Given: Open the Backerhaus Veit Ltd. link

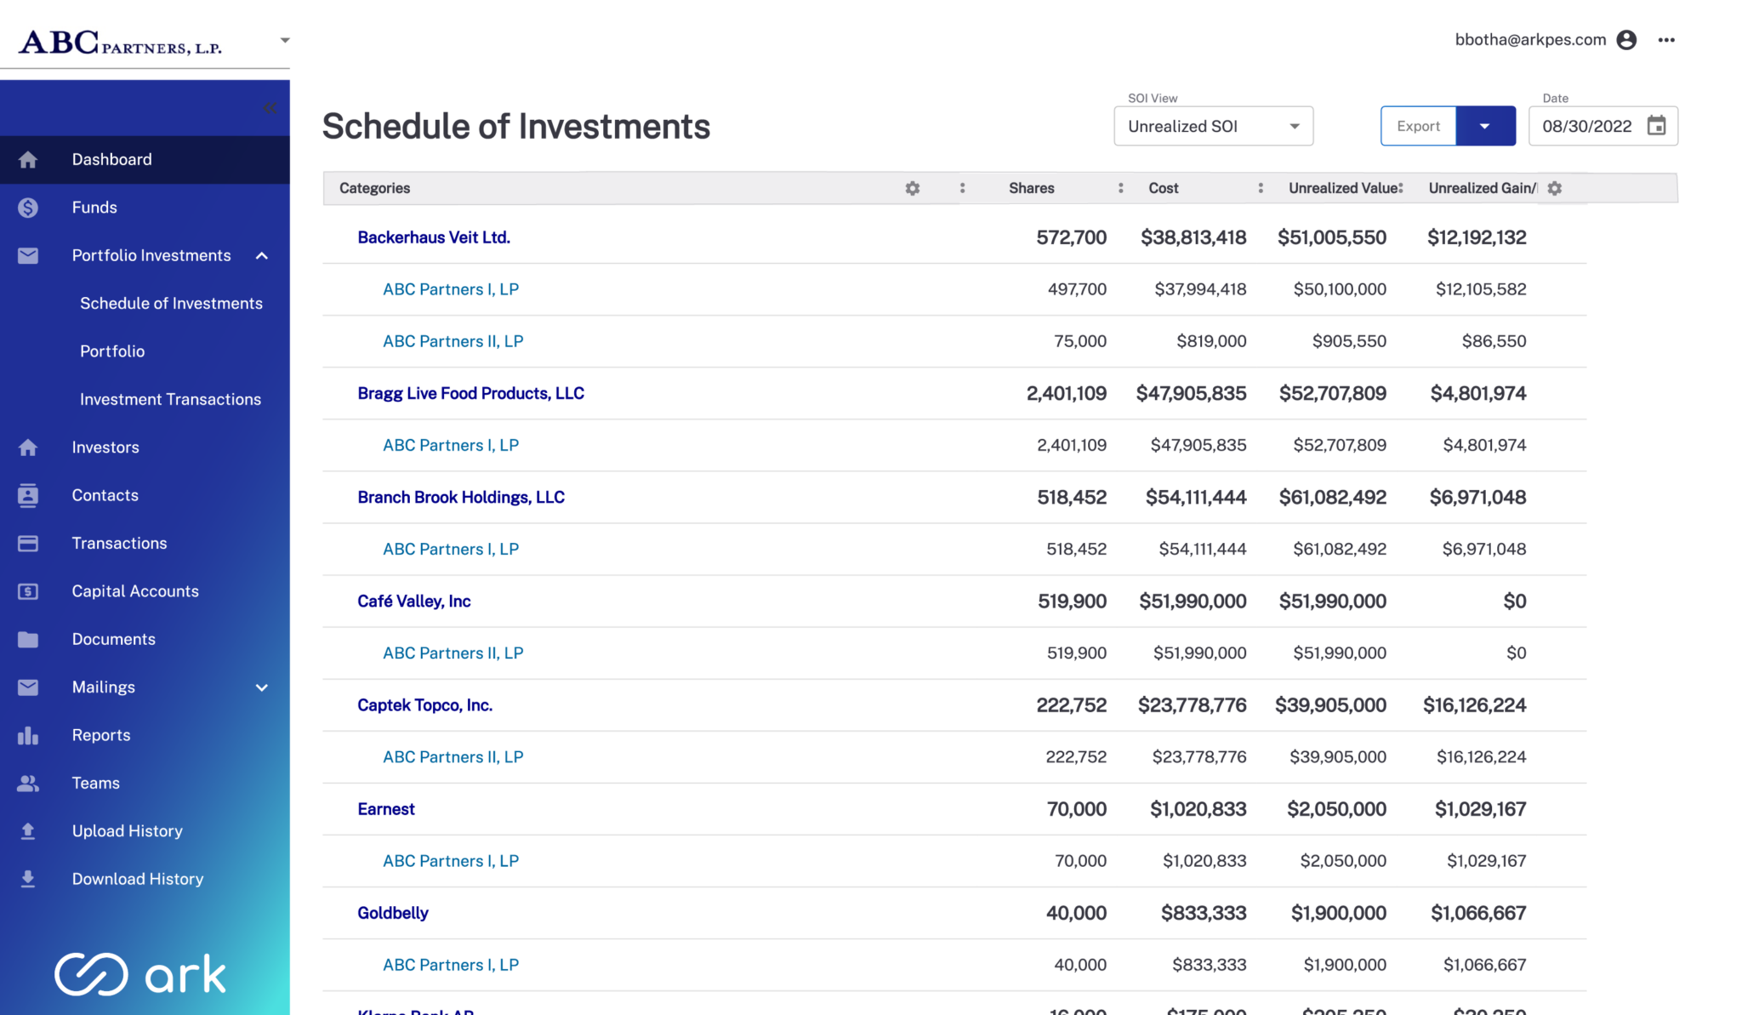Looking at the screenshot, I should [x=434, y=237].
